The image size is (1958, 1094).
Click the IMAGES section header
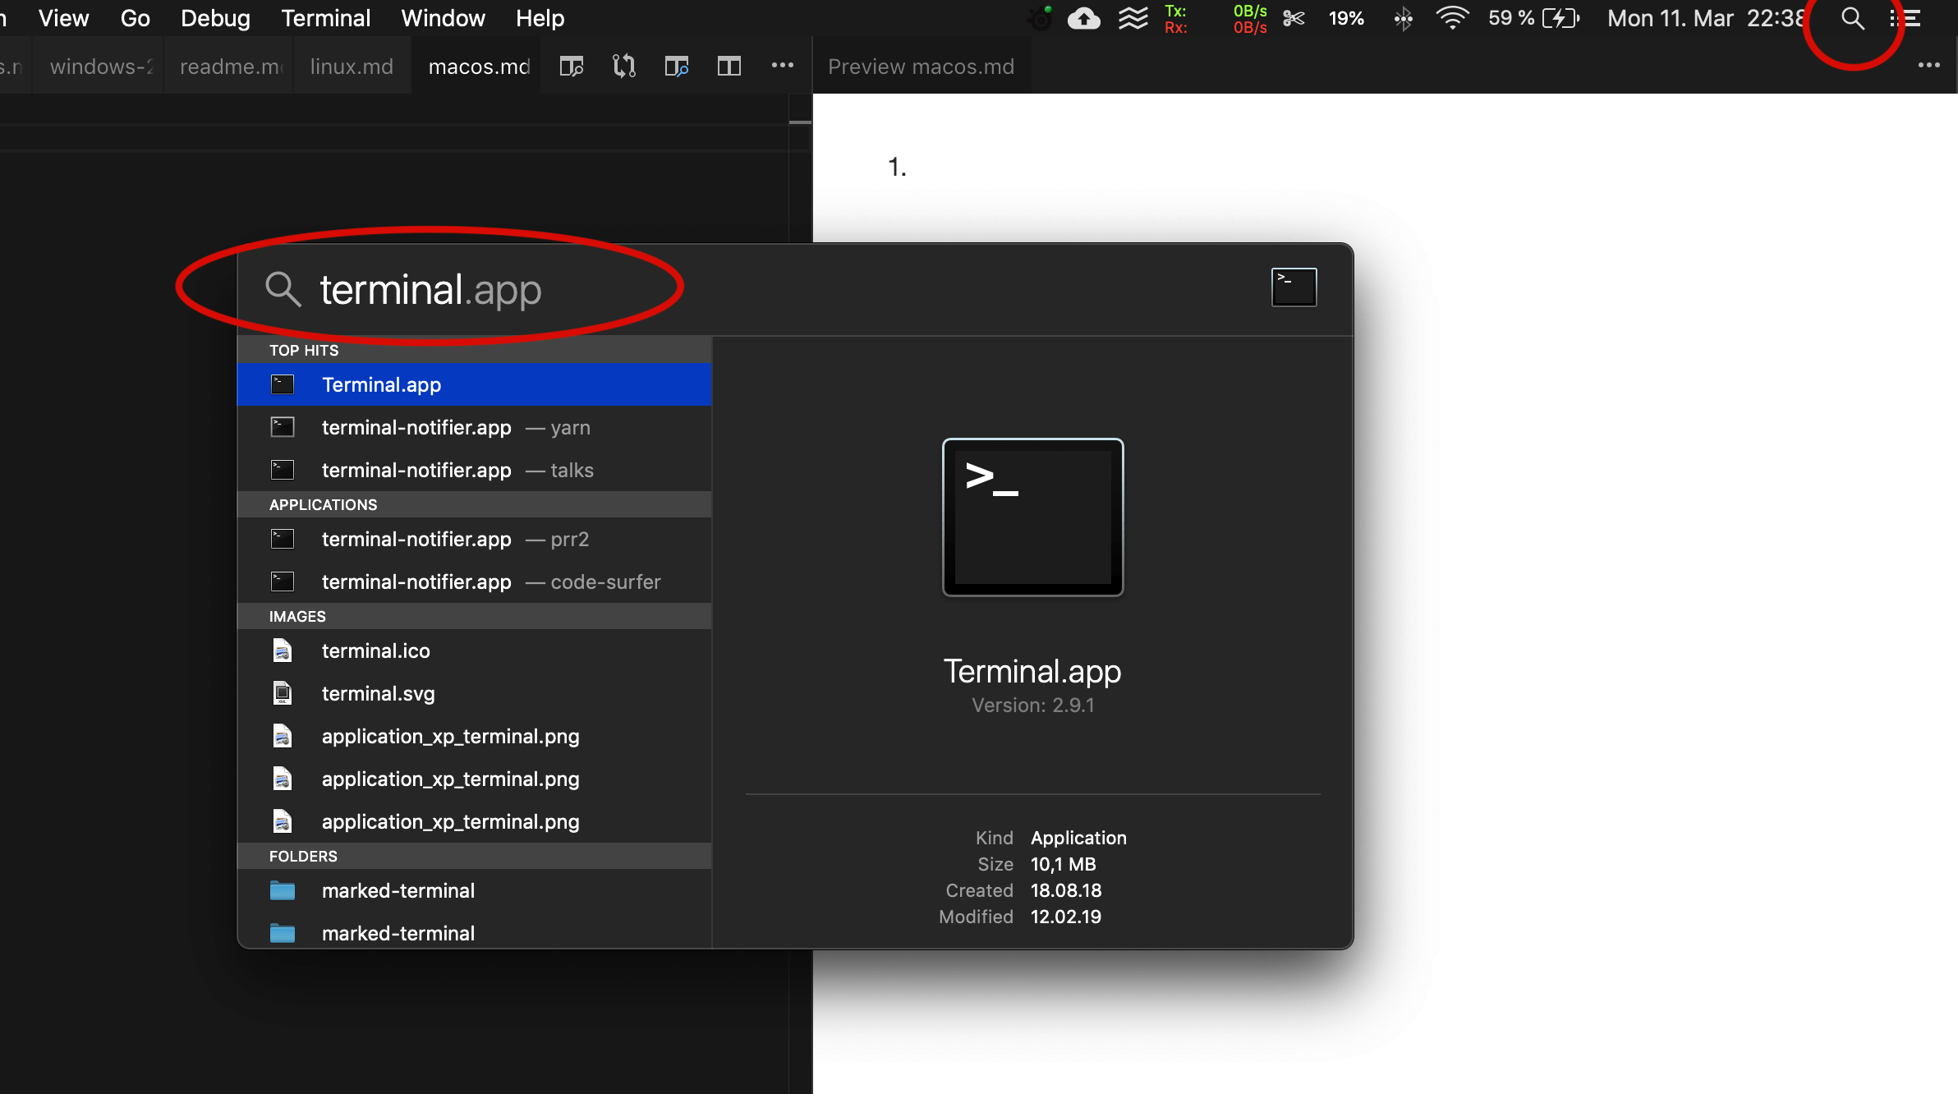click(474, 616)
